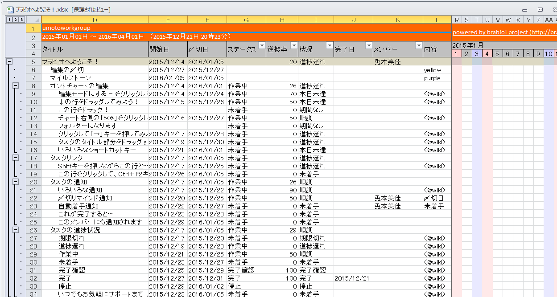The image size is (557, 297).
Task: Open the 状況 filter dropdown
Action: coord(330,45)
